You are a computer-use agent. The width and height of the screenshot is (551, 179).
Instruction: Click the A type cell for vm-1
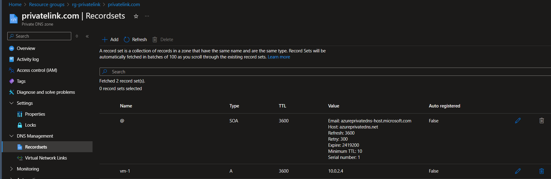point(231,171)
